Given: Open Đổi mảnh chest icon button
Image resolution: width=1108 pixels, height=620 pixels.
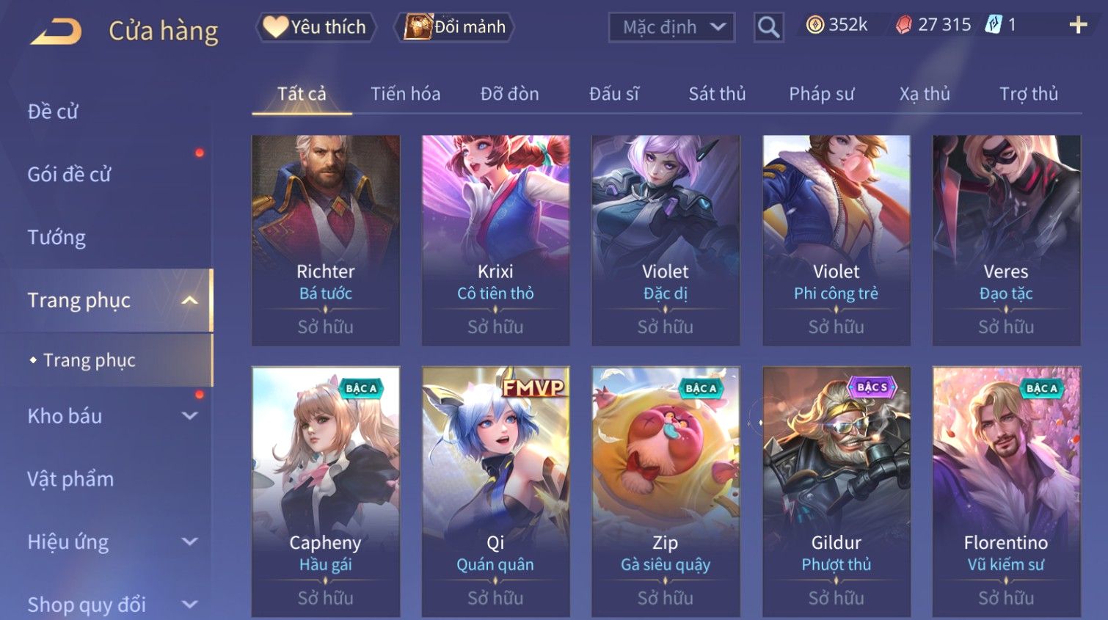Looking at the screenshot, I should tap(455, 27).
